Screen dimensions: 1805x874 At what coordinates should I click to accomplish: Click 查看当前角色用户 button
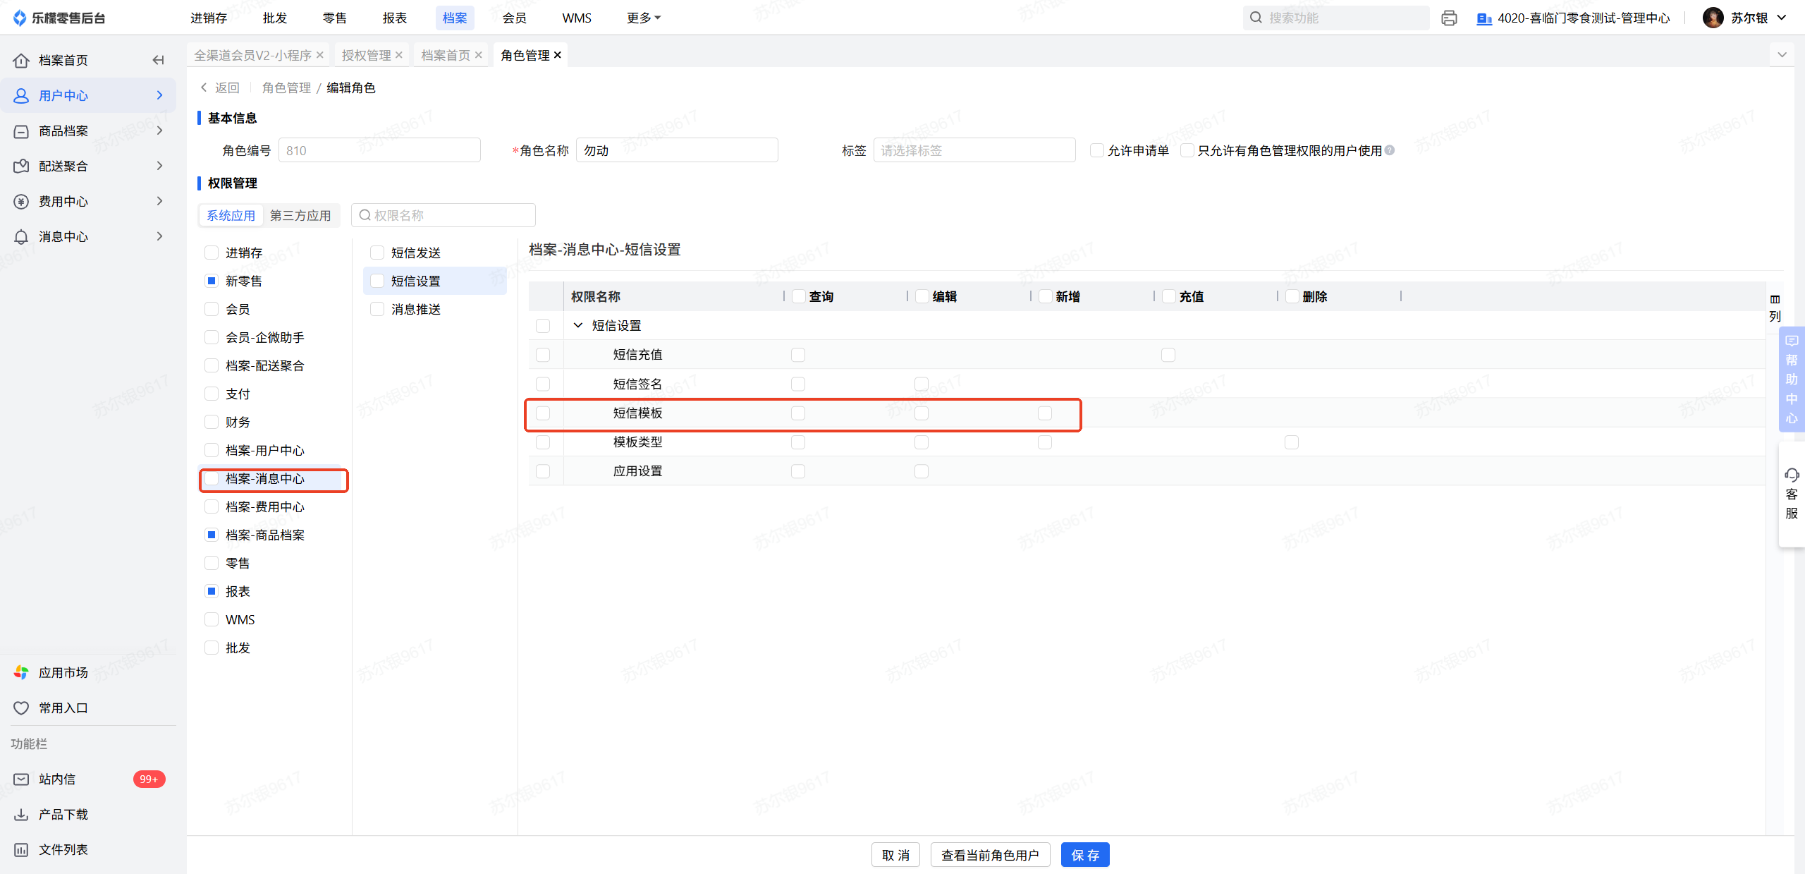pyautogui.click(x=990, y=855)
